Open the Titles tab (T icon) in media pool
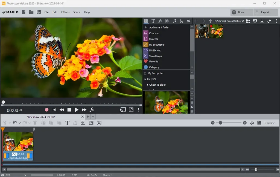The height and width of the screenshot is (177, 280). click(153, 21)
